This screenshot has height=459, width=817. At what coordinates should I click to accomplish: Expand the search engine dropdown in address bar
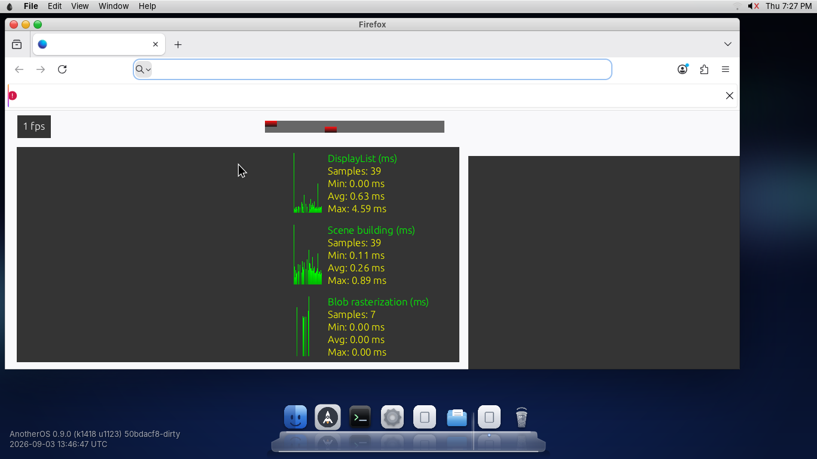pyautogui.click(x=143, y=69)
